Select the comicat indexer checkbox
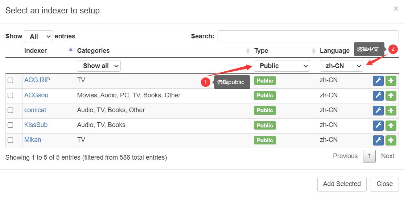404x198 pixels. (11, 110)
